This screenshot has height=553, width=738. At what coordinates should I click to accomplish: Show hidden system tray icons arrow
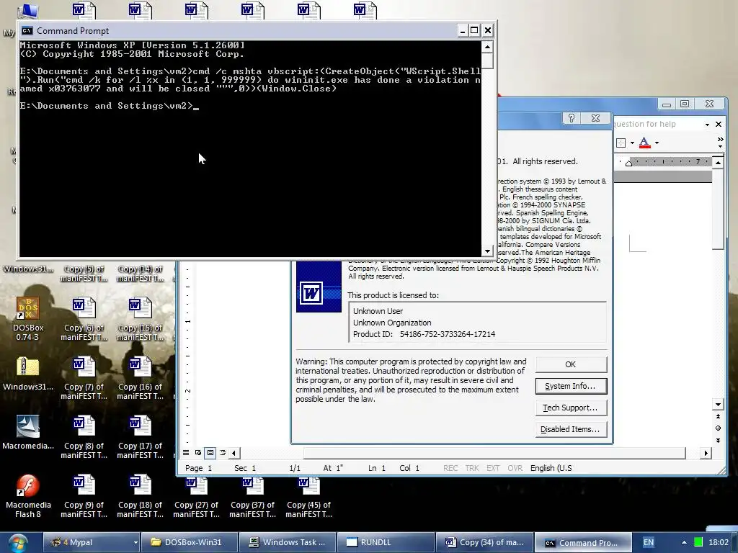coord(684,542)
